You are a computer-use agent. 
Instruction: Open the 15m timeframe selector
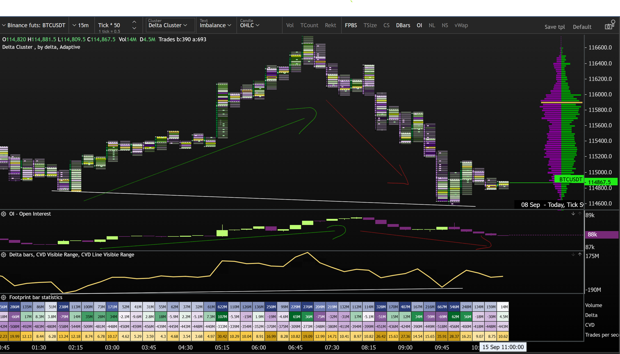(81, 25)
